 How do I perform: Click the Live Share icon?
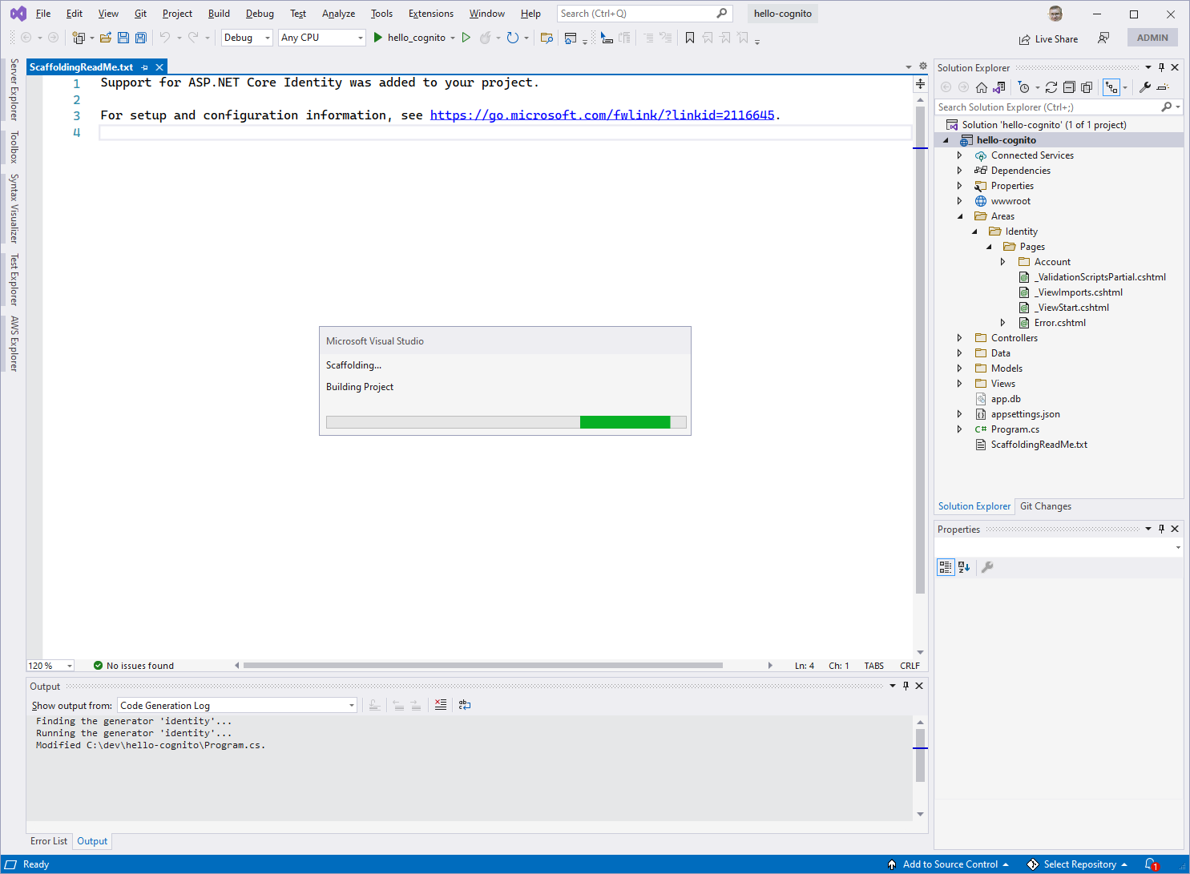(x=1024, y=39)
